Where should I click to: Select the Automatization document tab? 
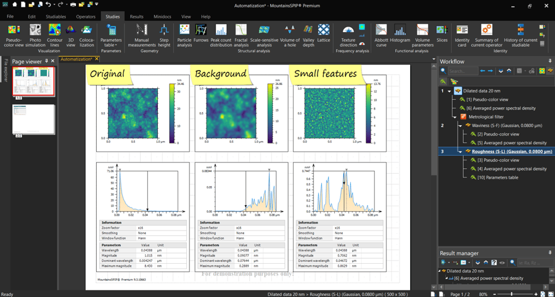click(x=76, y=59)
